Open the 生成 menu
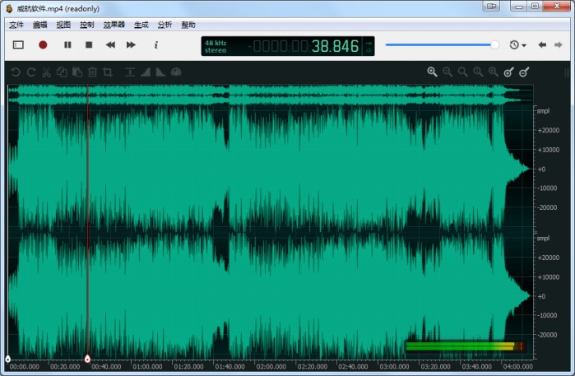The image size is (575, 376). pos(141,25)
